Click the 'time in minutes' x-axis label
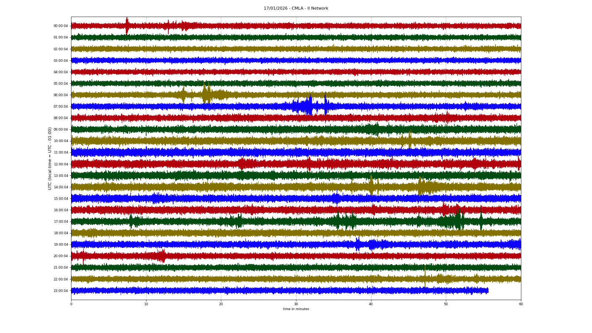Screen dimensions: 592x333 click(x=296, y=309)
